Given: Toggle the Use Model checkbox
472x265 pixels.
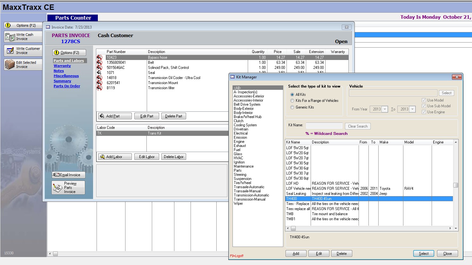Looking at the screenshot, I should click(424, 100).
